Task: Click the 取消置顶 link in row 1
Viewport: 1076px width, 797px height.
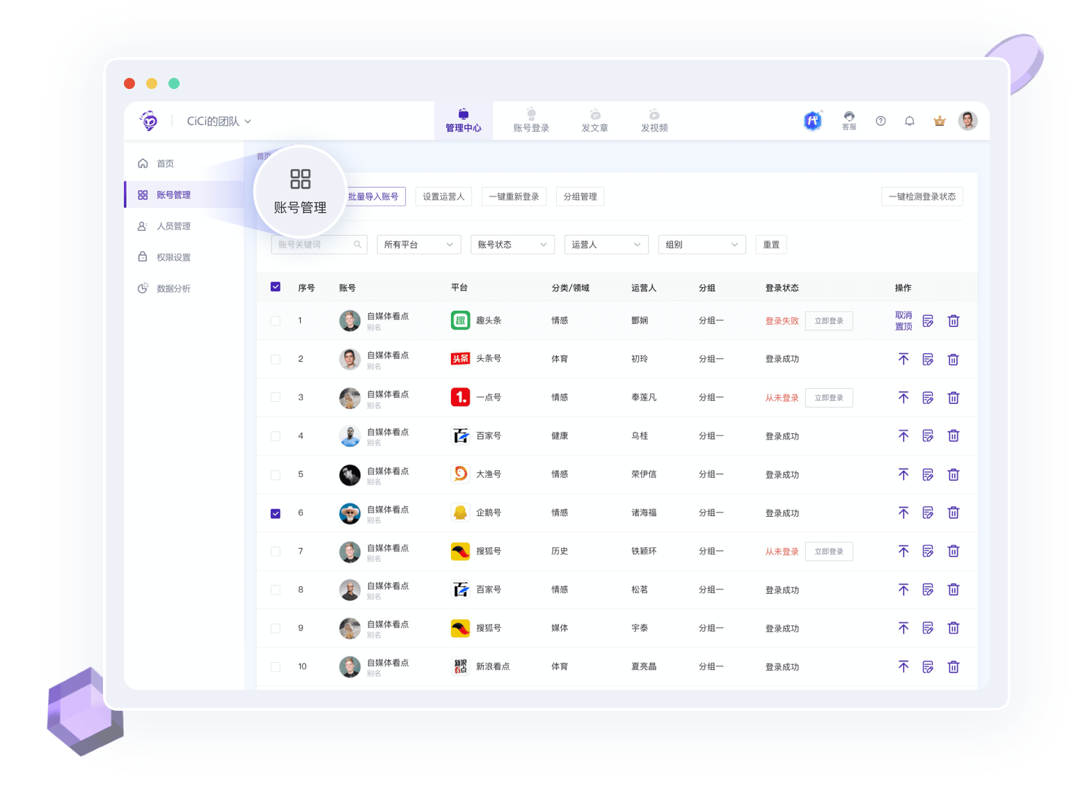Action: (x=903, y=321)
